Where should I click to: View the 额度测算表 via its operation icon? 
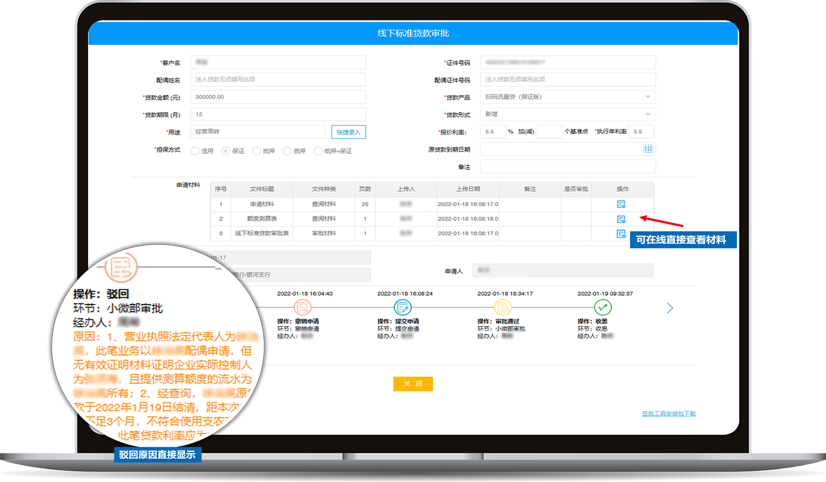[x=621, y=219]
